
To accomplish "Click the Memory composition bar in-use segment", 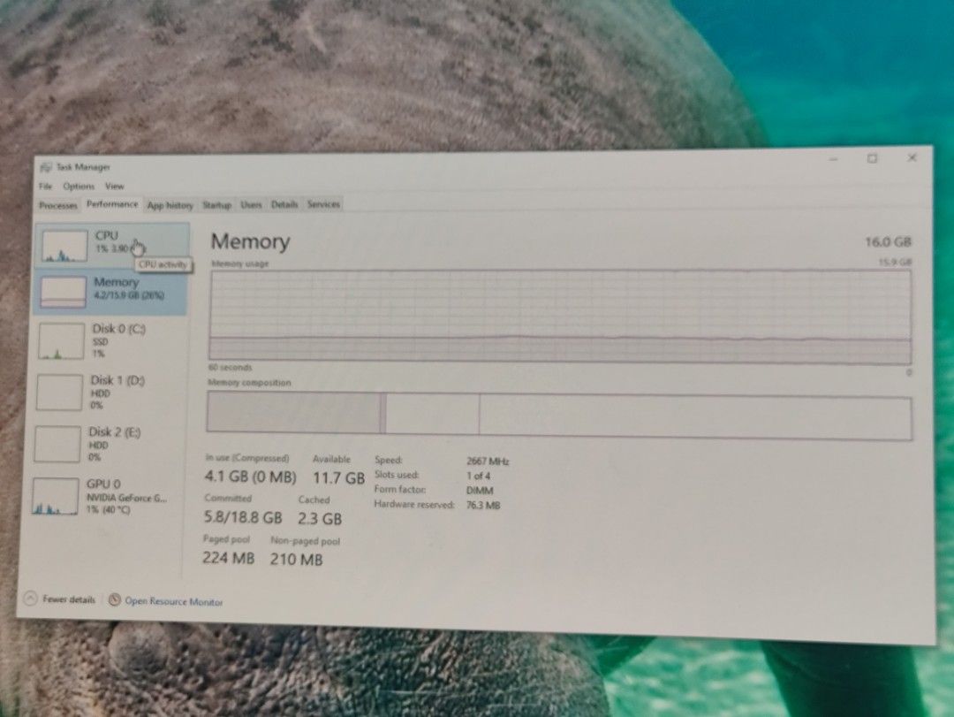I will pos(293,412).
